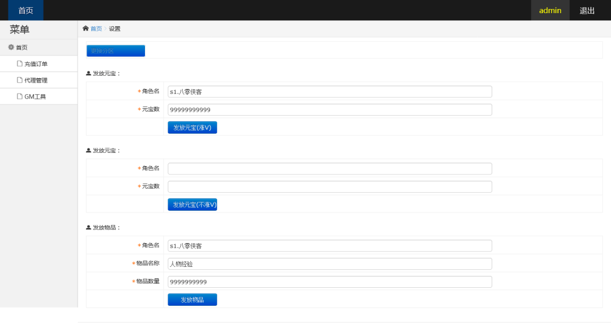Click the gear icon beside 首页 in sidebar
Viewport: 611px width, 332px height.
[11, 47]
